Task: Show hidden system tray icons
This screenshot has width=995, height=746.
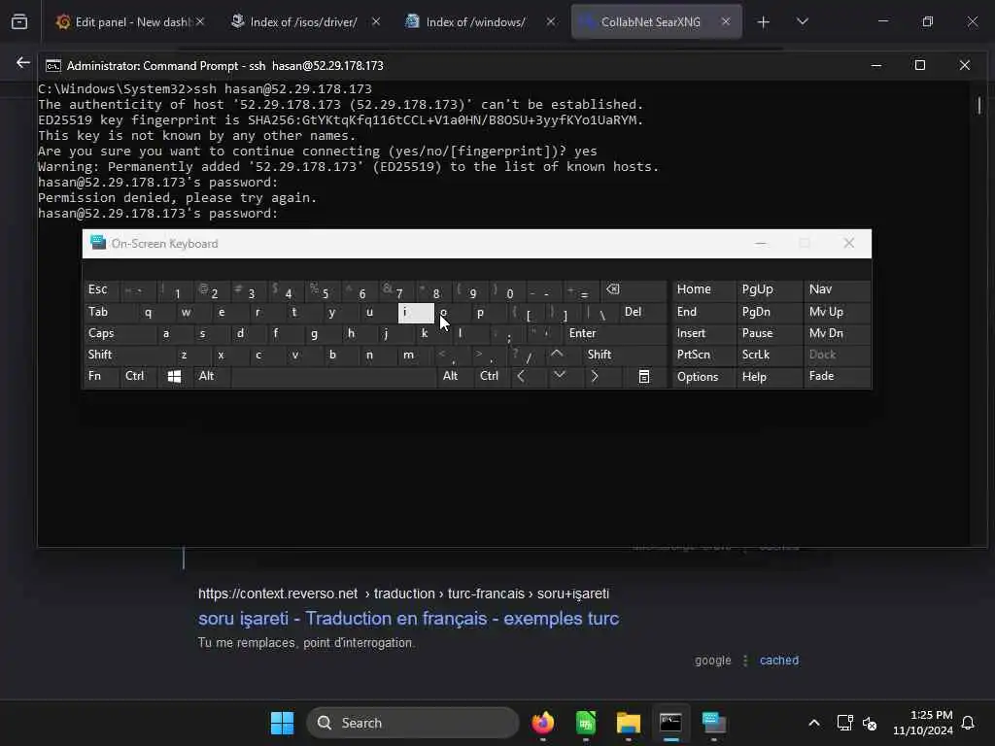Action: (814, 723)
